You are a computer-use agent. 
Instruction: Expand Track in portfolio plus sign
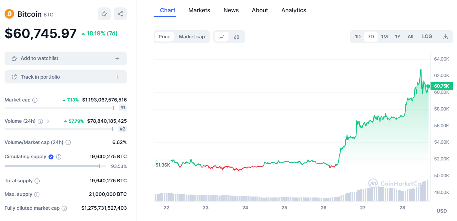point(117,77)
